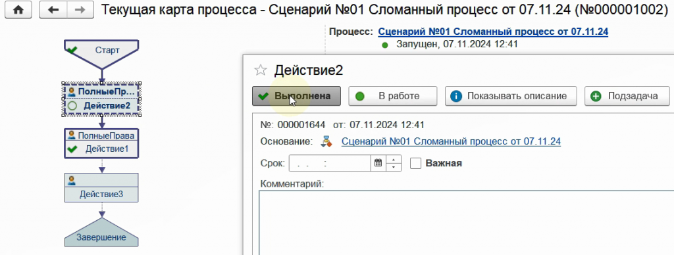Click the green checkmark in Действие1 block

click(72, 149)
